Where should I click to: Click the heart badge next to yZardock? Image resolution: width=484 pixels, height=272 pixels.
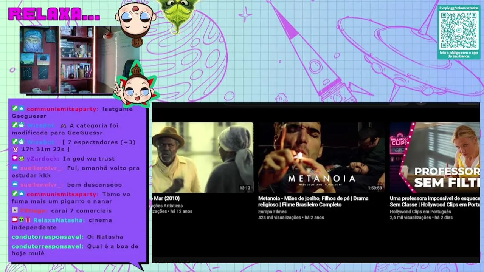point(15,159)
